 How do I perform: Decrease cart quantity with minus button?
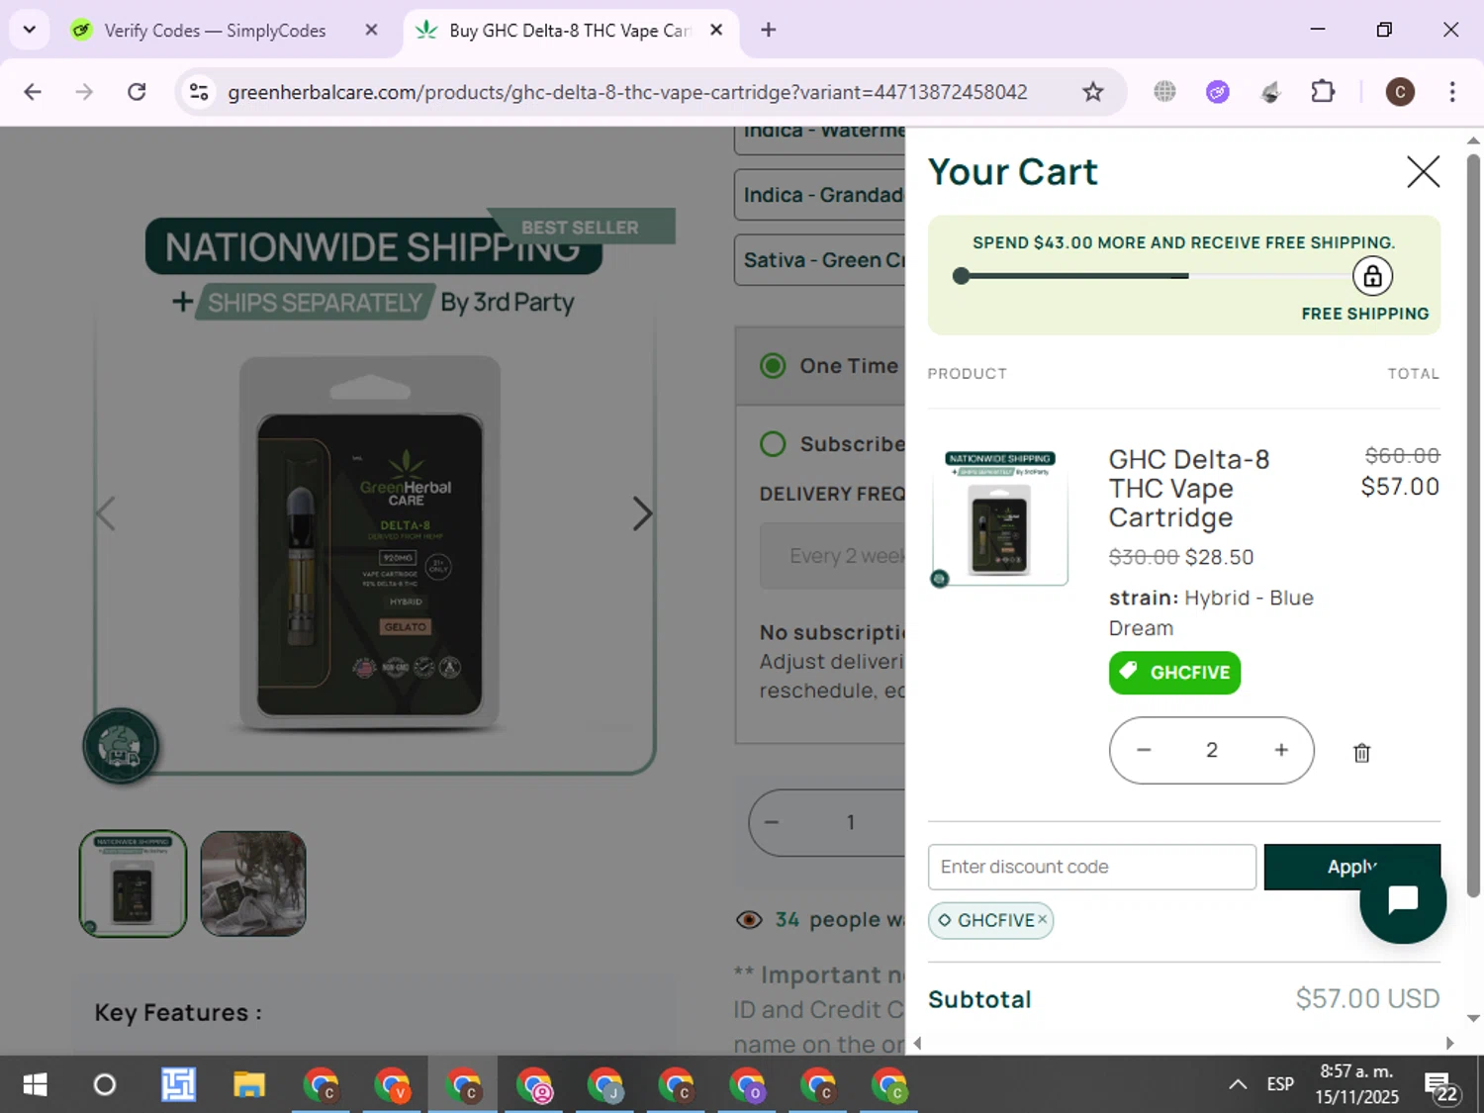1144,750
